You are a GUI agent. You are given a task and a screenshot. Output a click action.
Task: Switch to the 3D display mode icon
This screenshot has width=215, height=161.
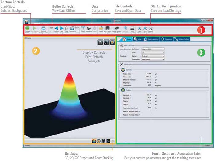(x=94, y=141)
